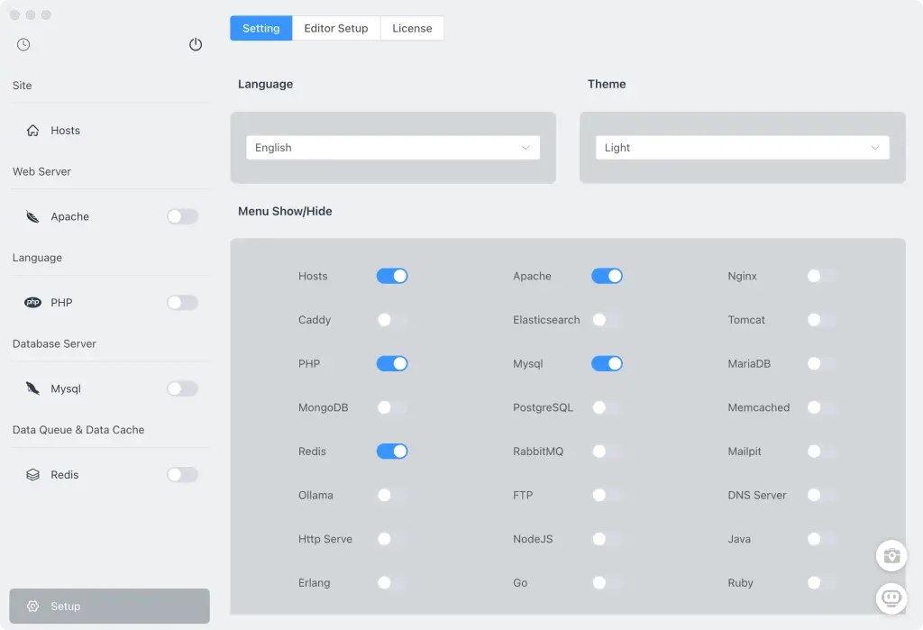Enable MongoDB in Menu Show/Hide
923x630 pixels.
click(392, 407)
